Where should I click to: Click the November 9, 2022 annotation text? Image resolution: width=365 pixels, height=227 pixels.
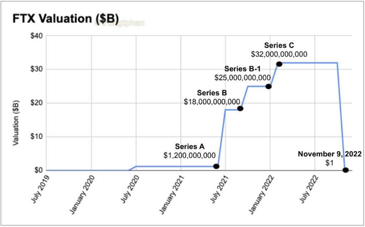330,154
